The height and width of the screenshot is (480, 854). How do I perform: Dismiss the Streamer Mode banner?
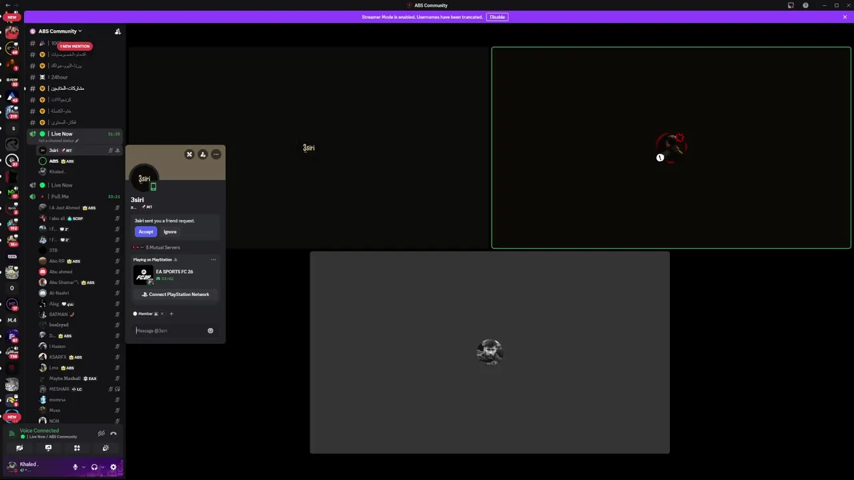coord(845,17)
